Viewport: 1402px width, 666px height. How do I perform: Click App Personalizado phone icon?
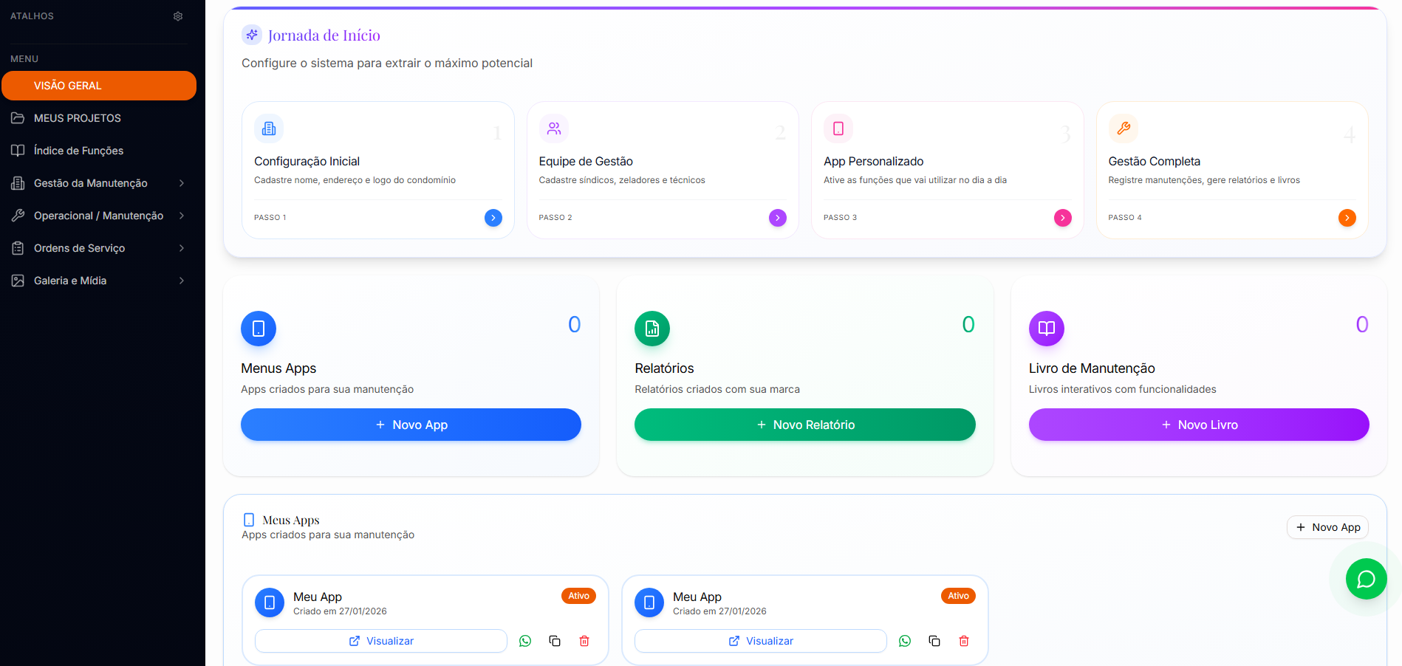click(838, 128)
